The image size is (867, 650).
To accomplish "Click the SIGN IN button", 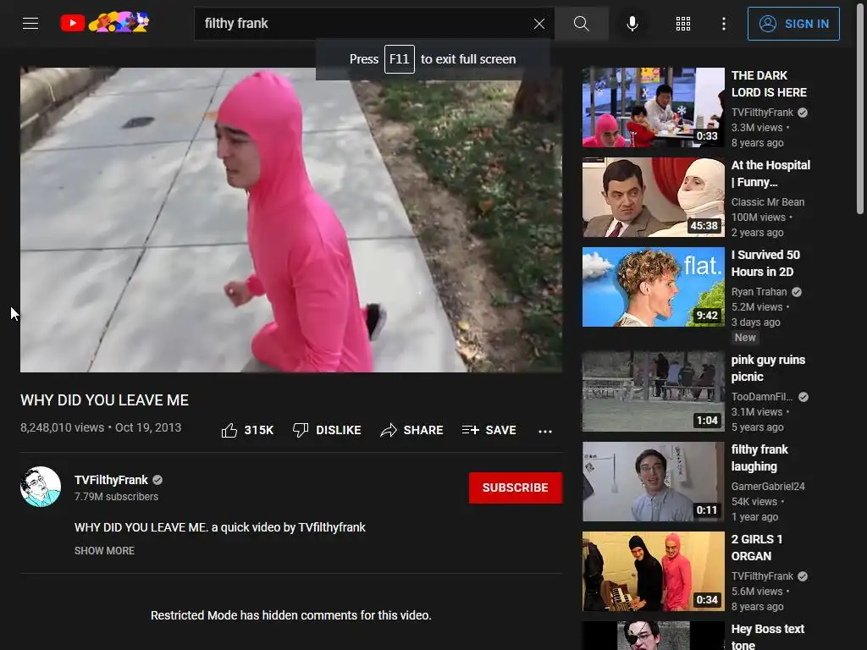I will coord(793,24).
